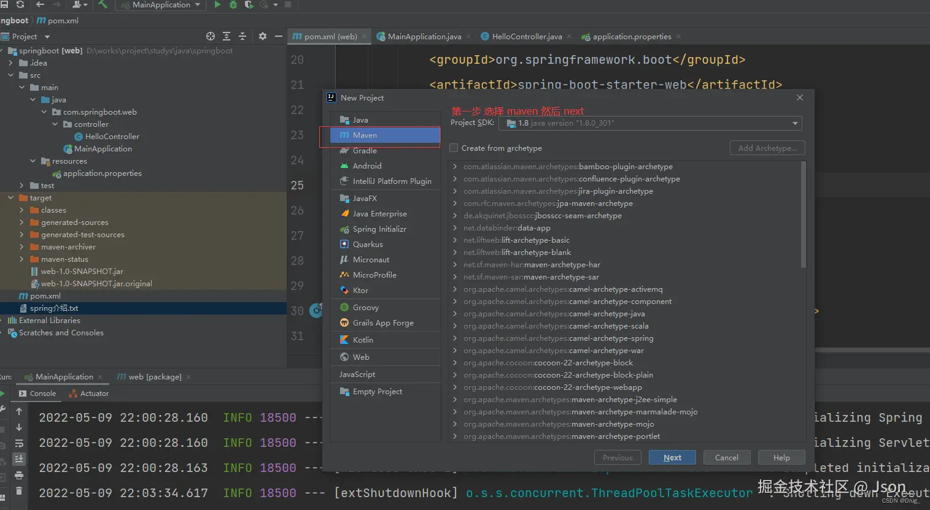The height and width of the screenshot is (510, 930).
Task: Collapse the src folder in Project tree
Action: [x=11, y=75]
